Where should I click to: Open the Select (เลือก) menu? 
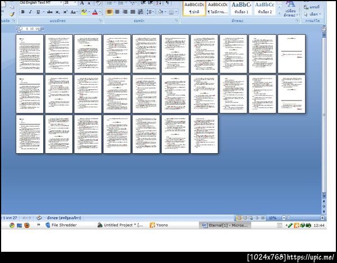click(x=312, y=15)
